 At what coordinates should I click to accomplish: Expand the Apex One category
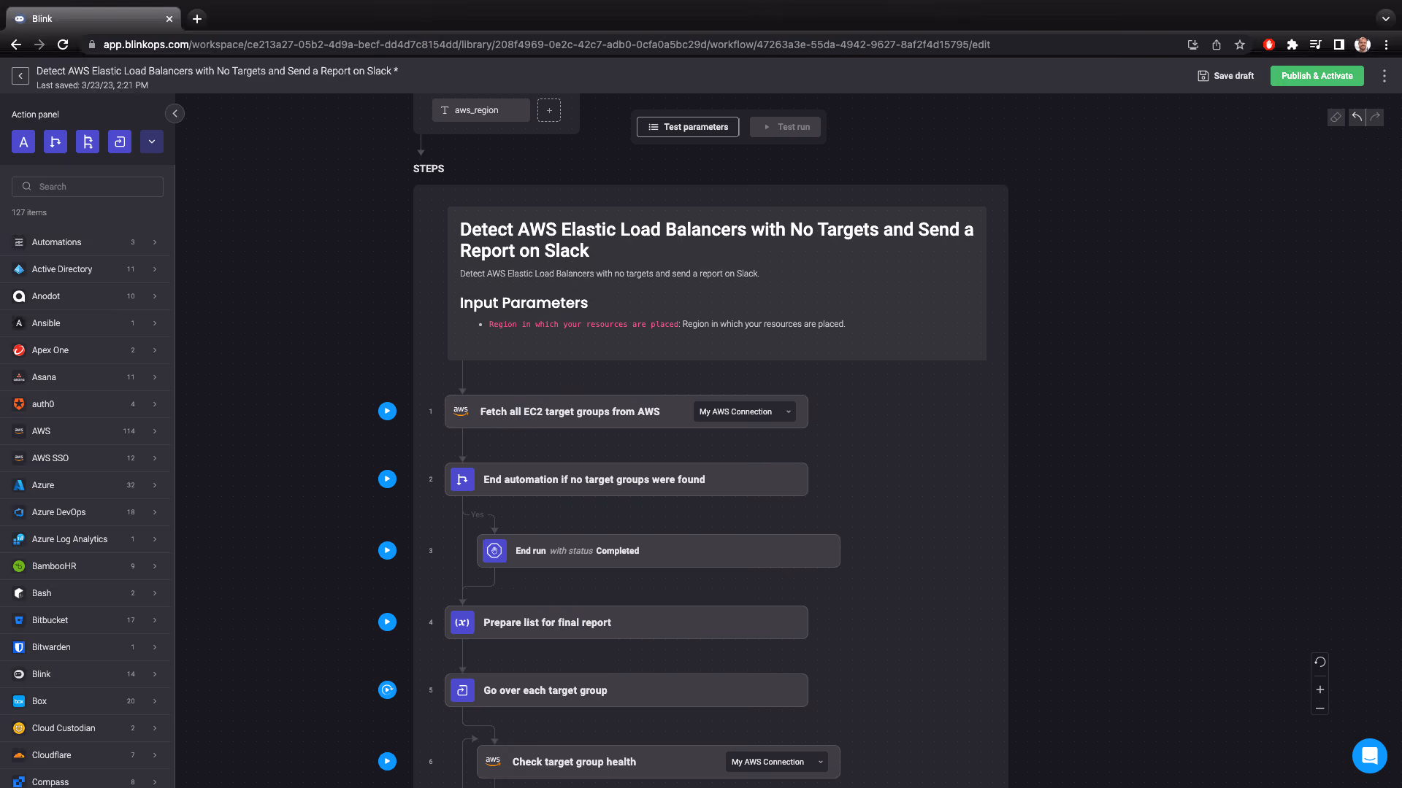(x=88, y=350)
